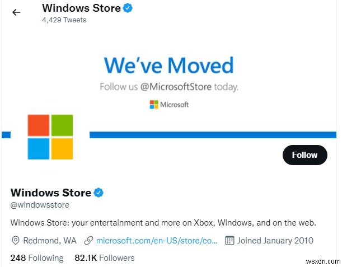Click the calendar icon near the join date

click(229, 241)
